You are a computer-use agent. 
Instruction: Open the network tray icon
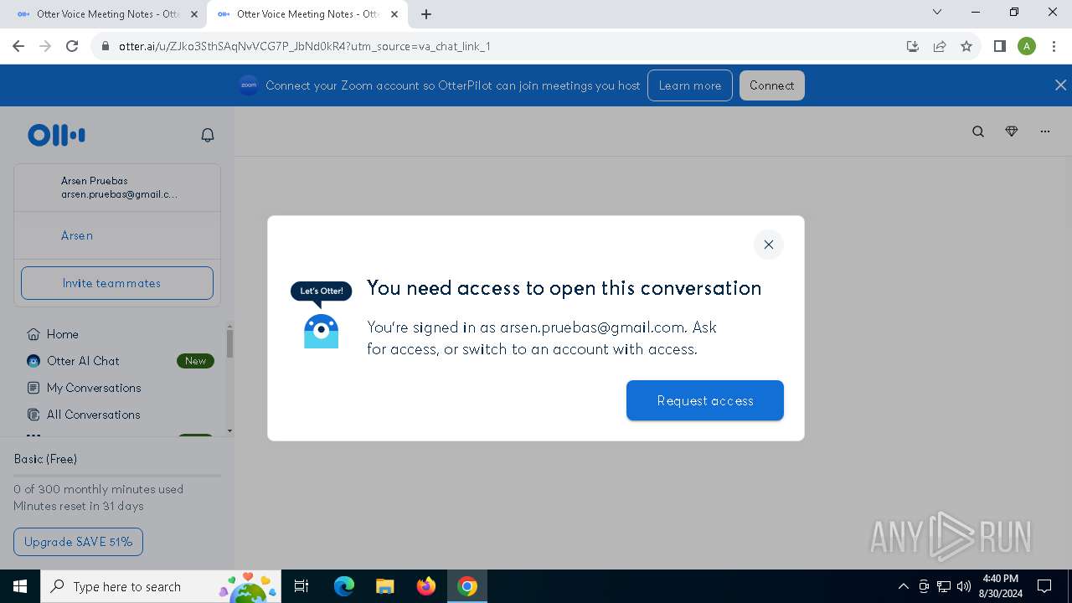coord(944,586)
